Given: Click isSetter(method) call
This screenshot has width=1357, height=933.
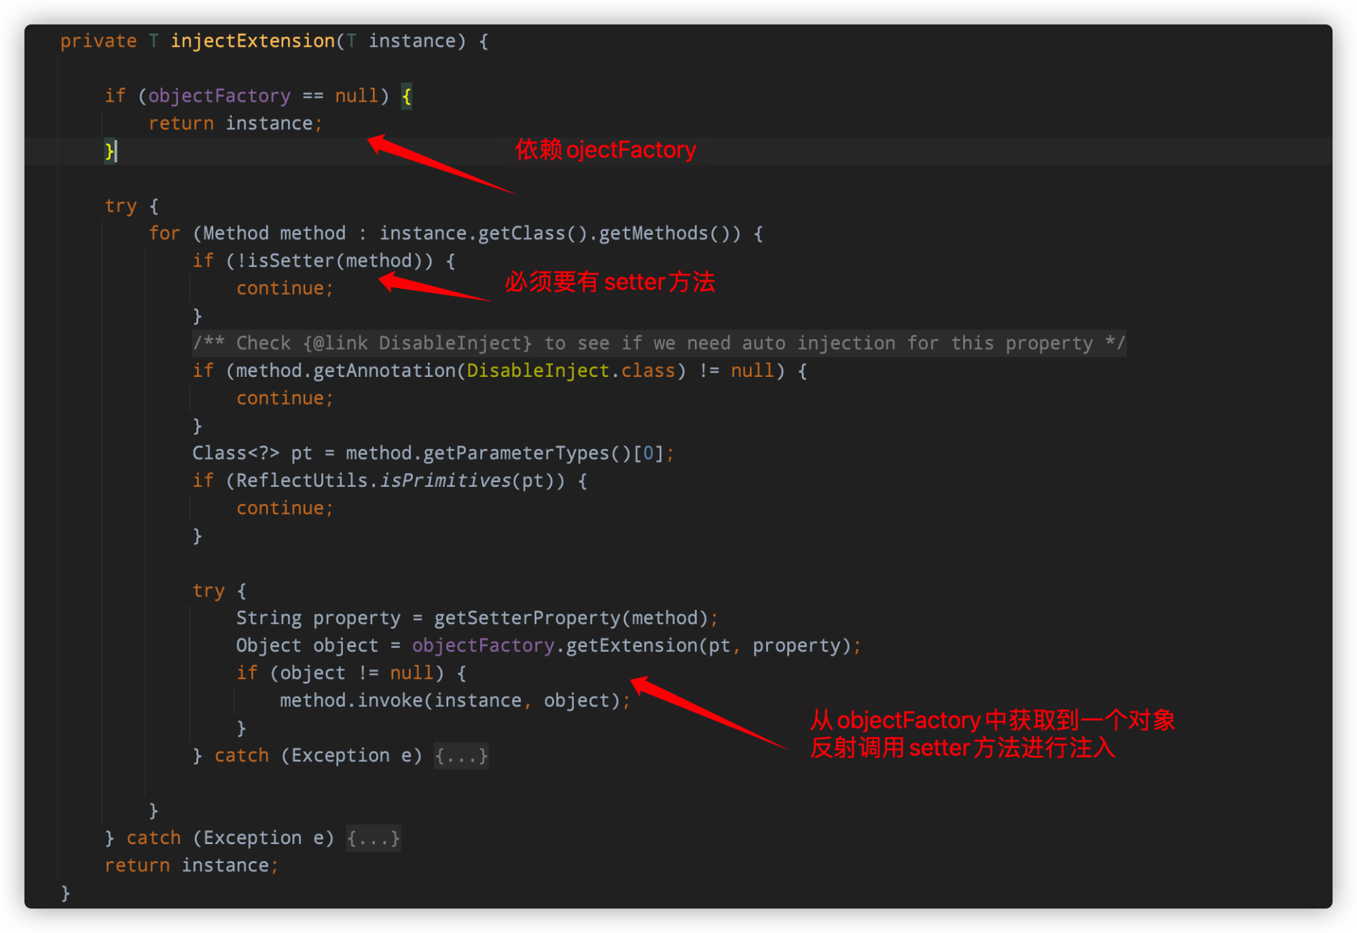Looking at the screenshot, I should pos(334,261).
